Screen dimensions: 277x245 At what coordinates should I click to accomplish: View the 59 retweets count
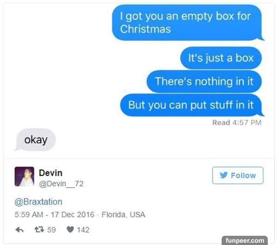coord(51,230)
